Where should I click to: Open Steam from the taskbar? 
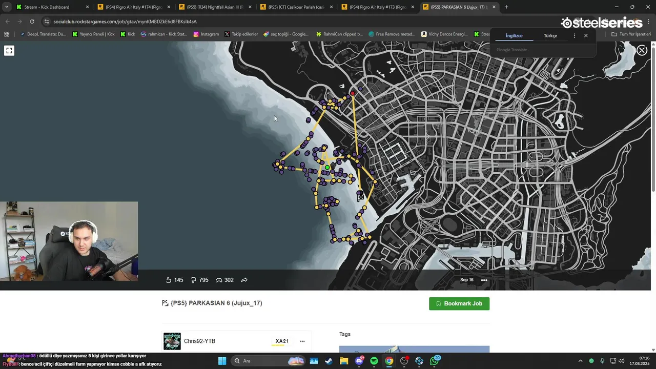tap(329, 361)
